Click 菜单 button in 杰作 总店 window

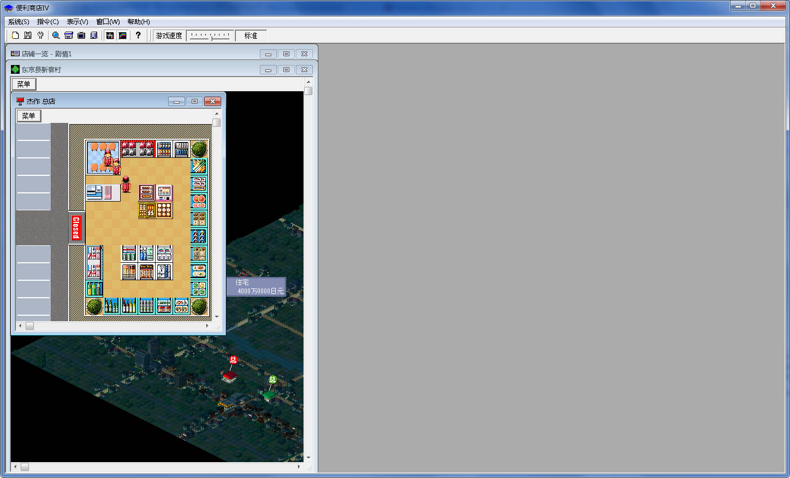(x=28, y=116)
